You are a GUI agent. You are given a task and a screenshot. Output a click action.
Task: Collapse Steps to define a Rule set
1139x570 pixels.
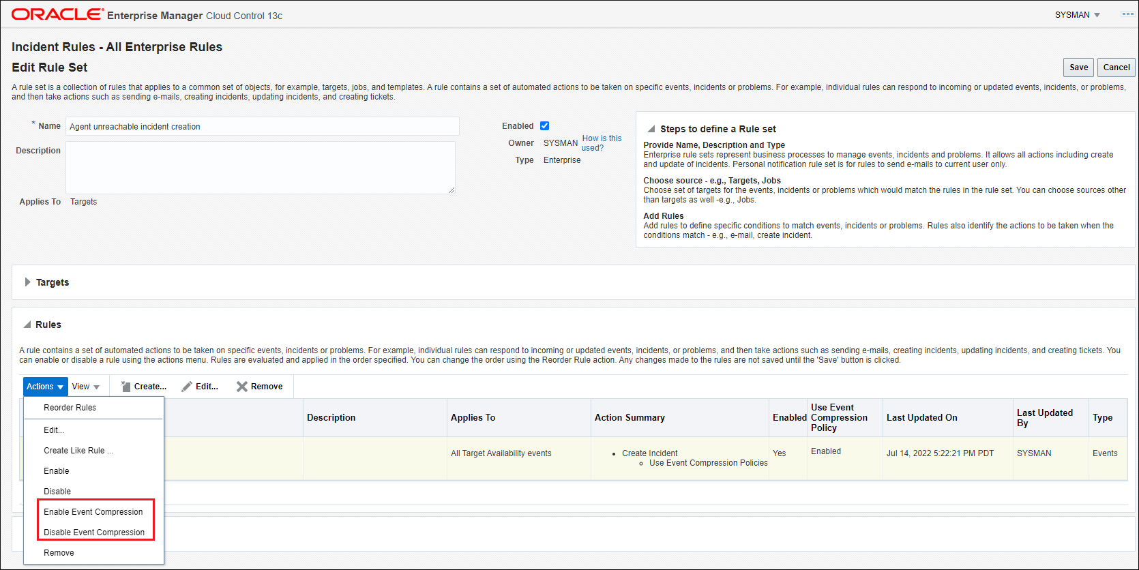click(x=651, y=129)
